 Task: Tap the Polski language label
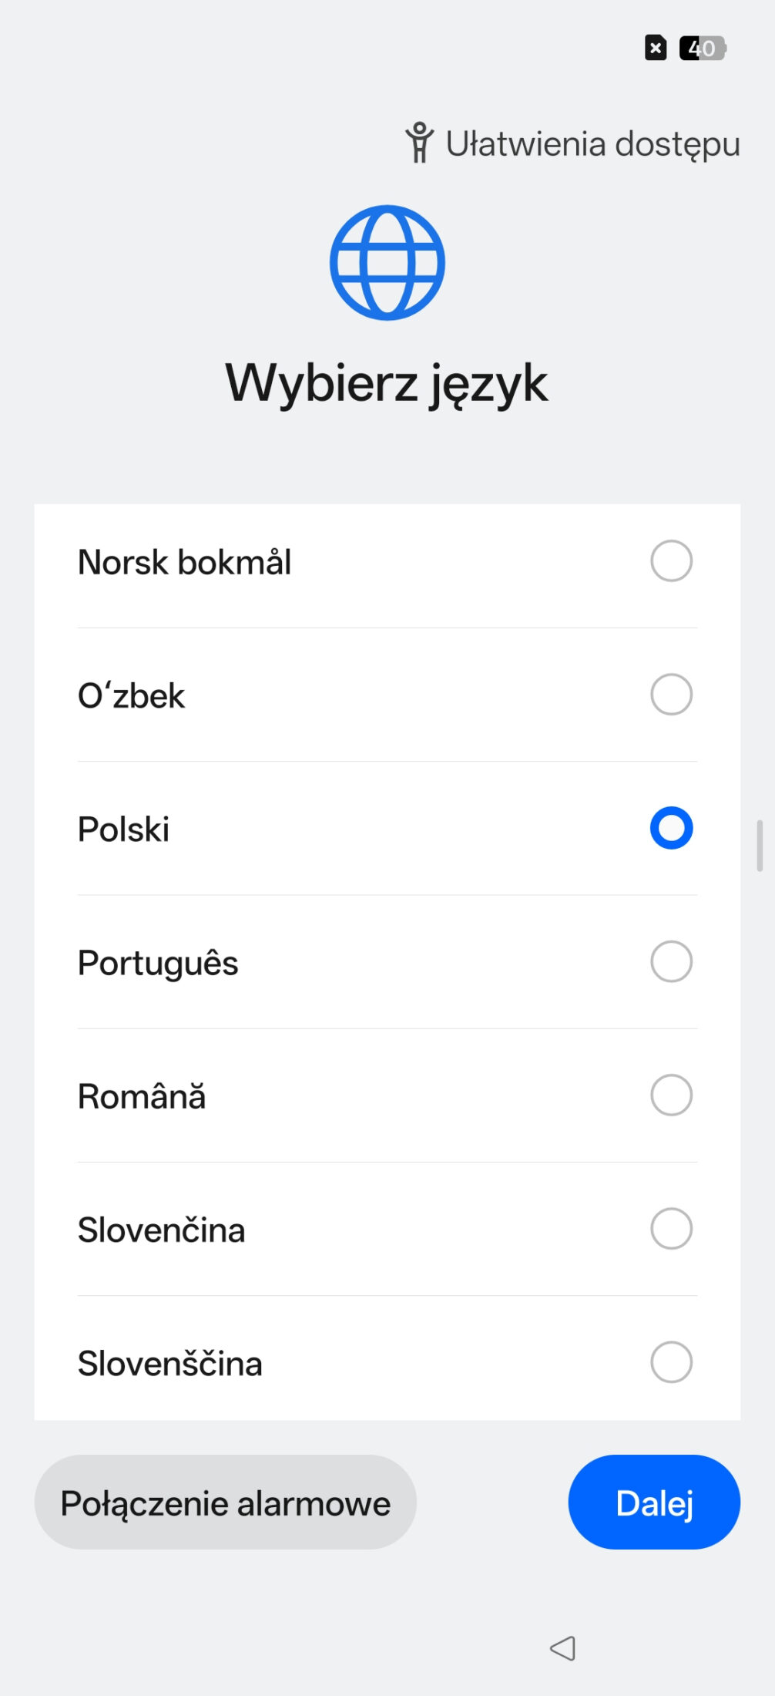124,829
